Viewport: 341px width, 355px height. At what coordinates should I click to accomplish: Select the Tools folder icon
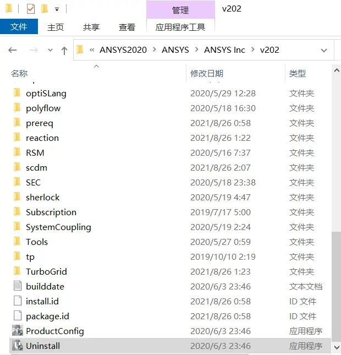click(x=17, y=242)
